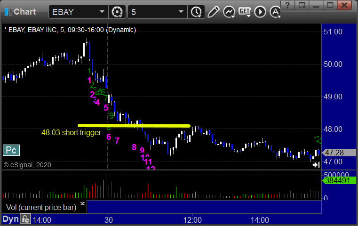Click the 51.00 price axis label
Image resolution: width=358 pixels, height=226 pixels.
pos(333,32)
